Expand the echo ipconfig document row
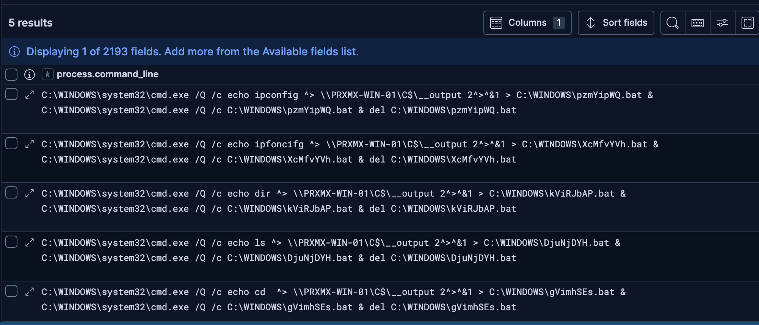Viewport: 759px width, 325px height. 30,95
